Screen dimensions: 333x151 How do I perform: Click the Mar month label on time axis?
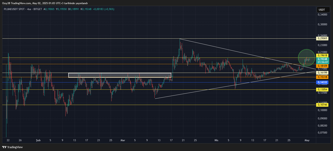123,140
